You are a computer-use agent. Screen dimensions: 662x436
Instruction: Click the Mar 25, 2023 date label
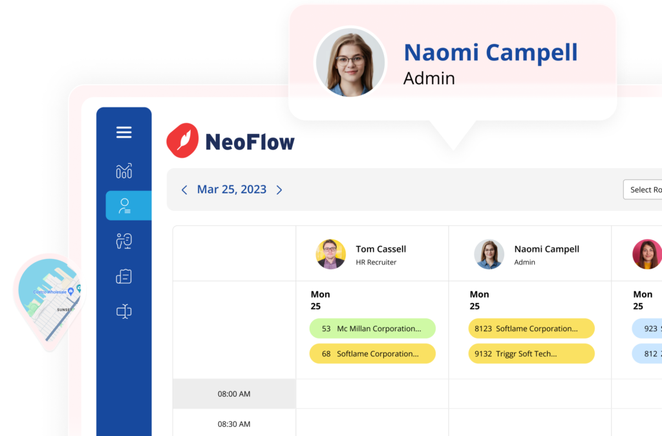point(231,190)
